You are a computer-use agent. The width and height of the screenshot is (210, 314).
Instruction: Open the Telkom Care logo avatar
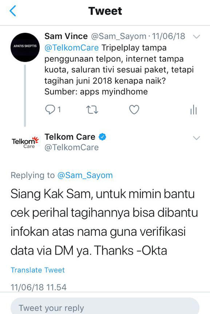click(25, 142)
